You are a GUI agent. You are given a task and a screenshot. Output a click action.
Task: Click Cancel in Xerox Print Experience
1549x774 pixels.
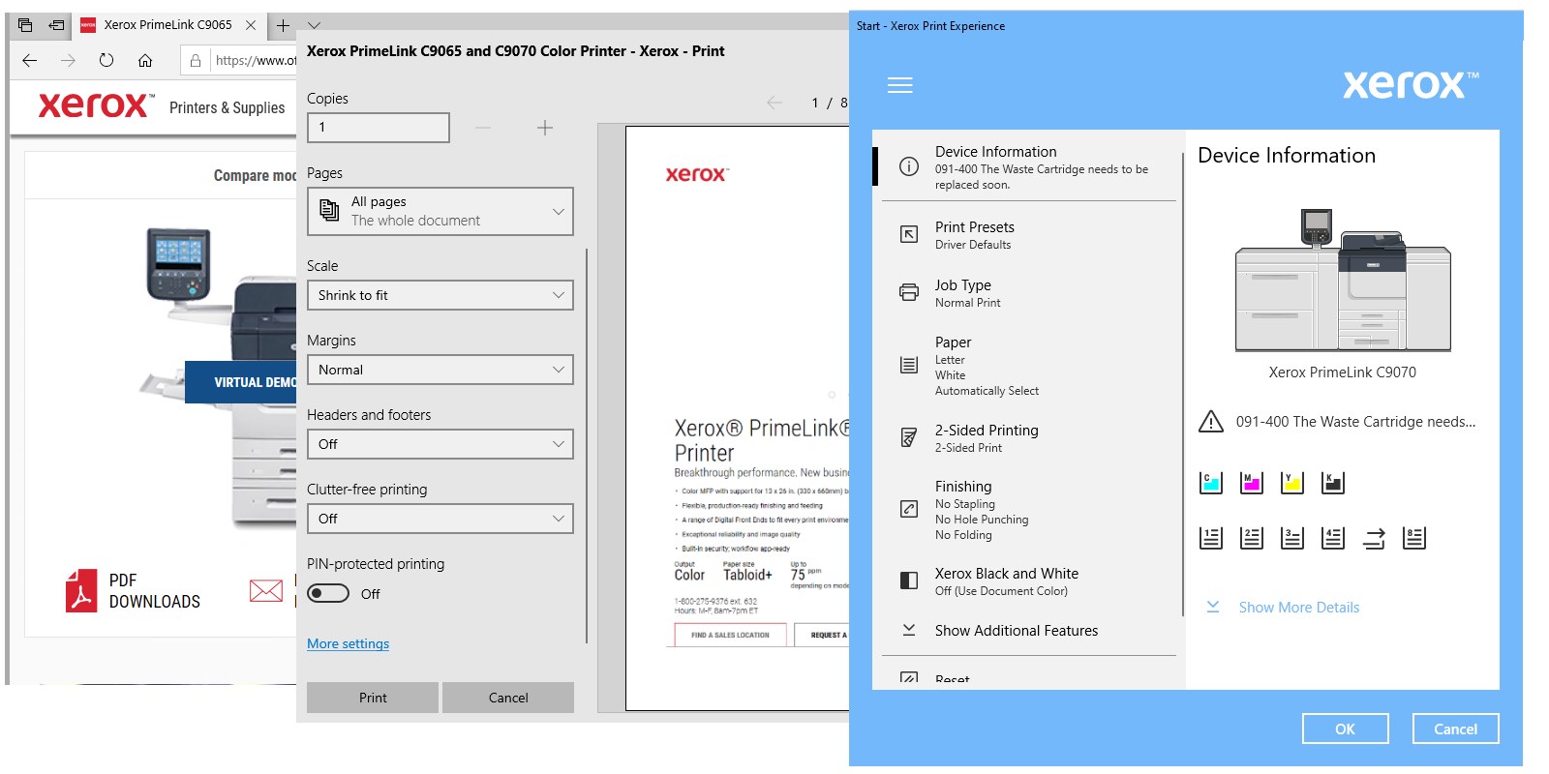point(1455,729)
